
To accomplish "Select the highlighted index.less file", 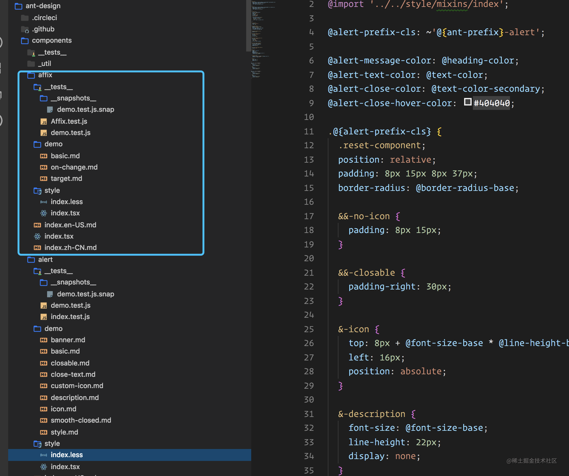I will tap(129, 455).
